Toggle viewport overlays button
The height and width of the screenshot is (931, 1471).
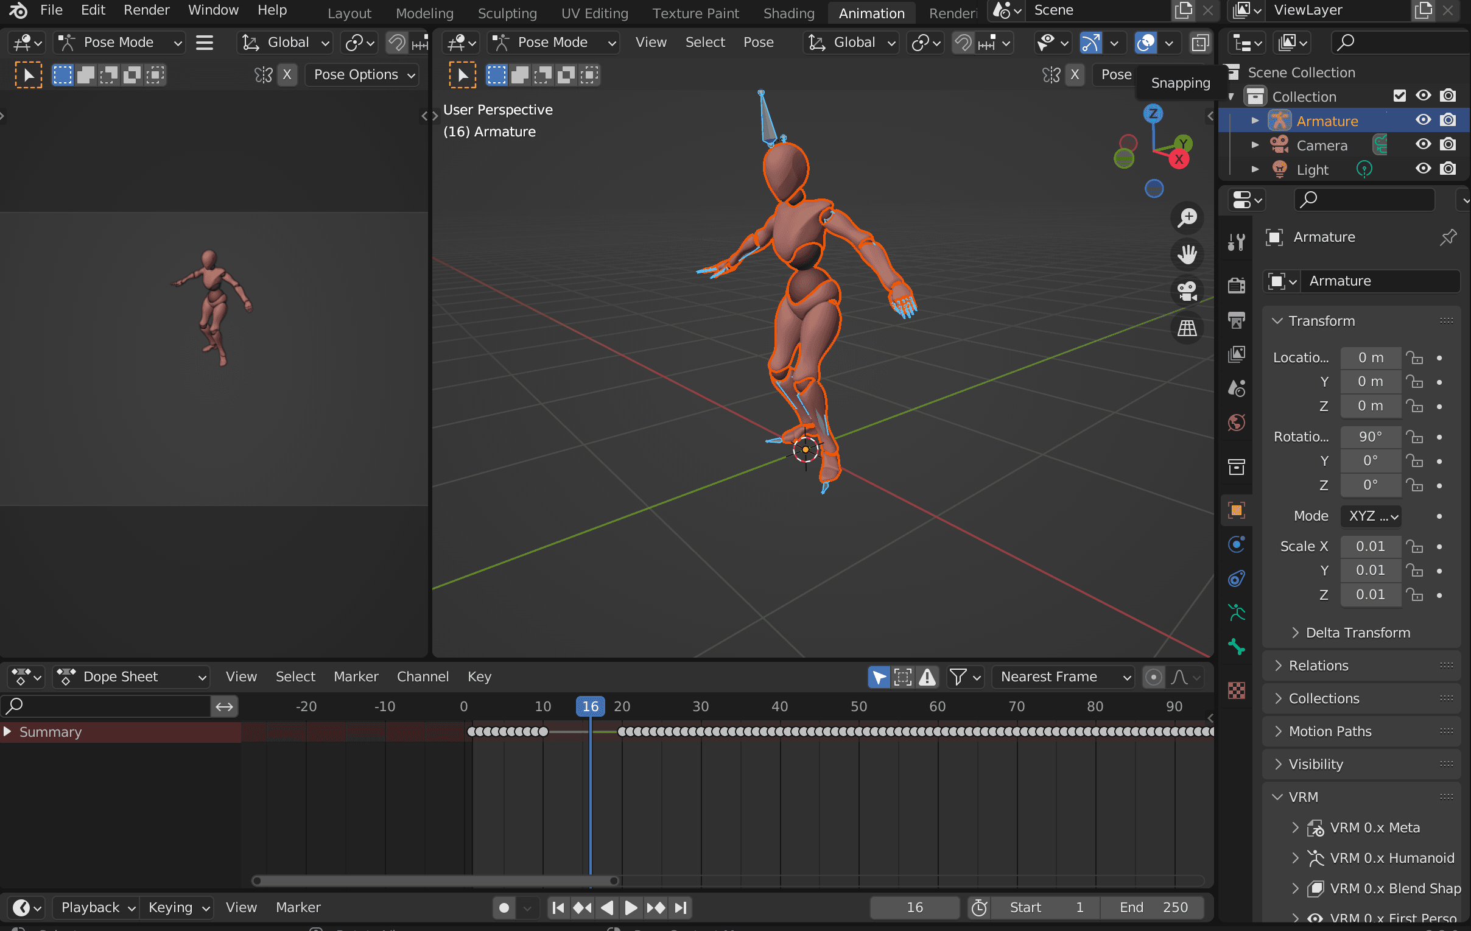pyautogui.click(x=1146, y=42)
